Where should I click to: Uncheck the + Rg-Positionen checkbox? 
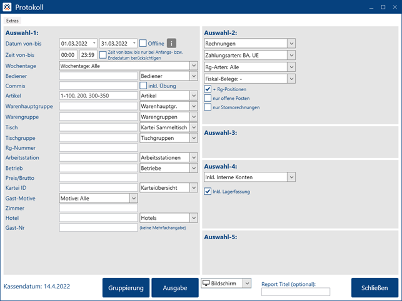[x=208, y=89]
